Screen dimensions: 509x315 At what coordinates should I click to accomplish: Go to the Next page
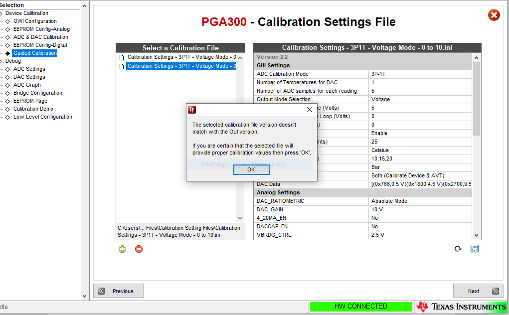click(478, 291)
